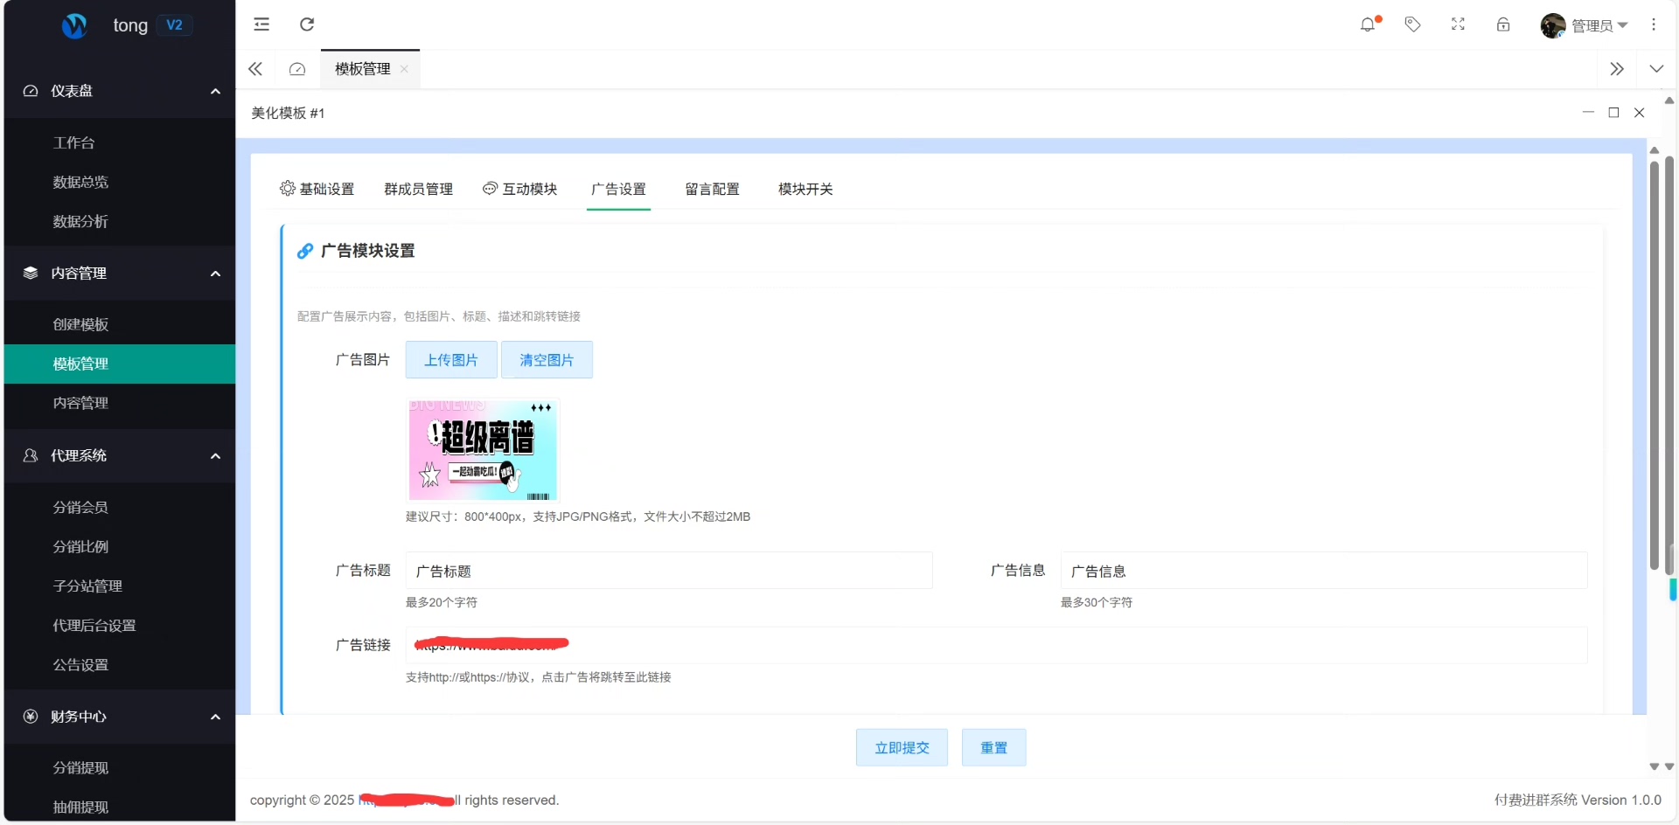
Task: Submit the form with 立即提交
Action: pyautogui.click(x=902, y=748)
